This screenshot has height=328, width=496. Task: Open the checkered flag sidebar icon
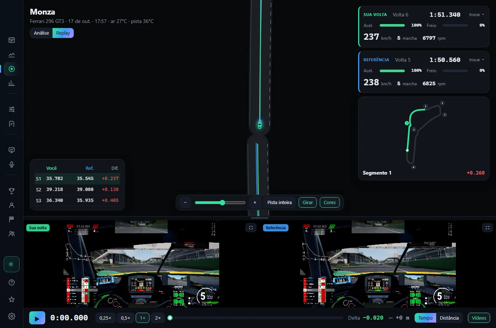(x=12, y=219)
